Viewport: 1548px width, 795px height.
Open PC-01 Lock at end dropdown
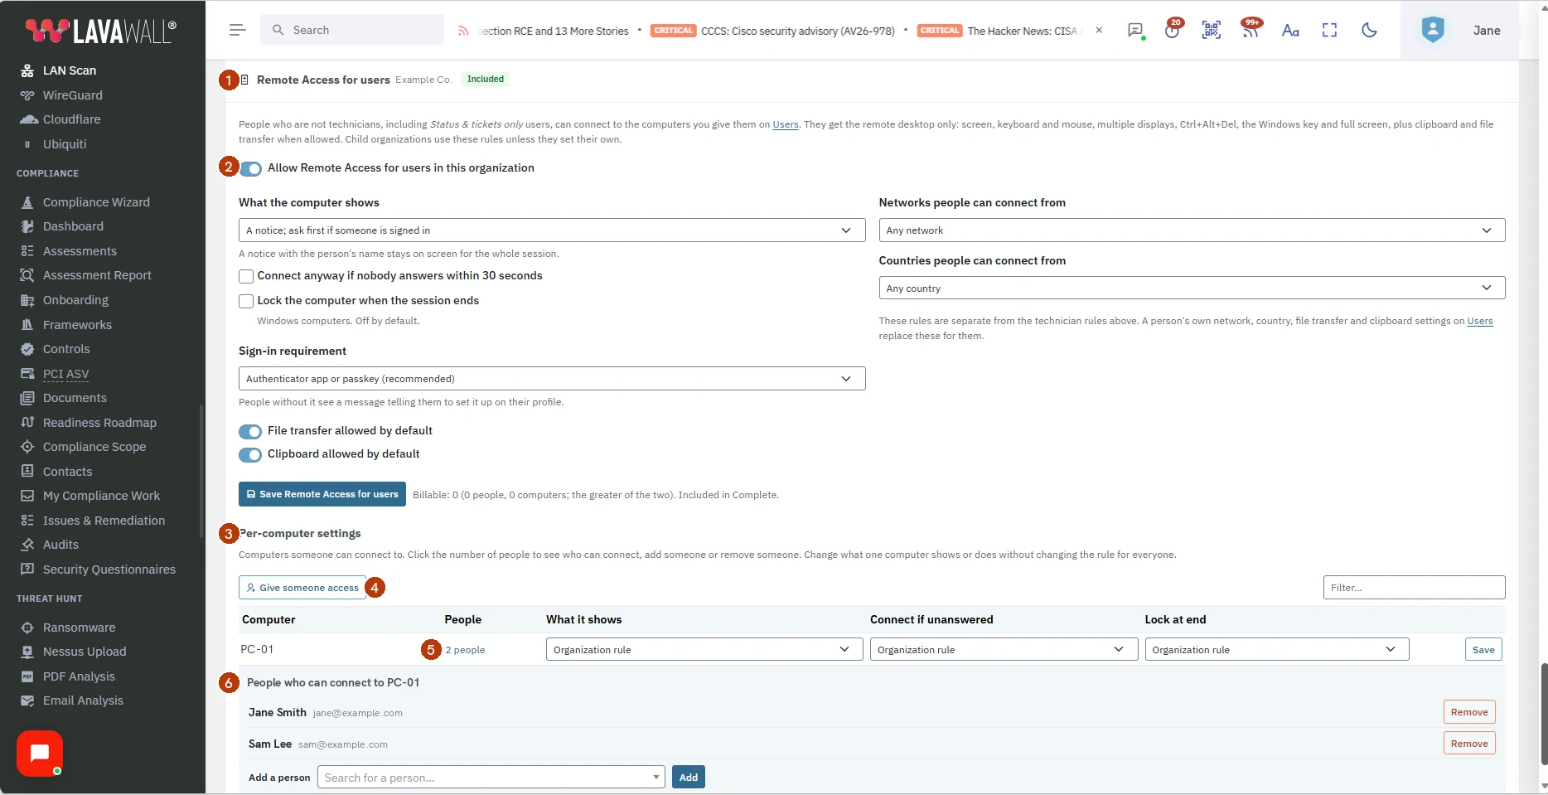click(x=1277, y=650)
